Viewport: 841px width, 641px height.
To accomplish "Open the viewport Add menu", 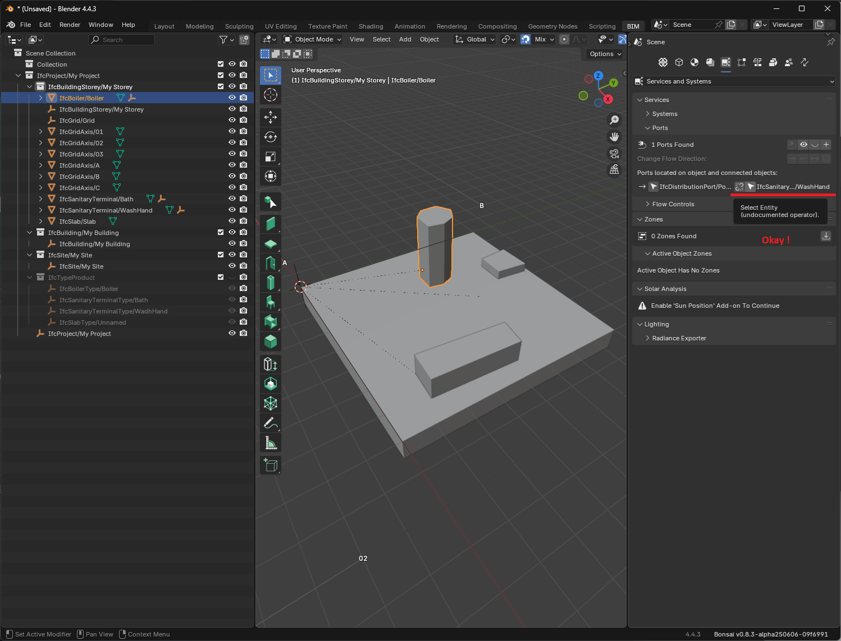I will 405,39.
